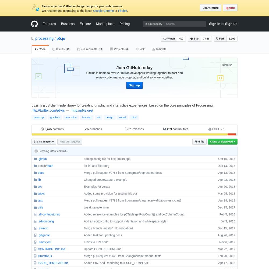Click the releases tag icon
This screenshot has height=269, width=269.
[126, 129]
